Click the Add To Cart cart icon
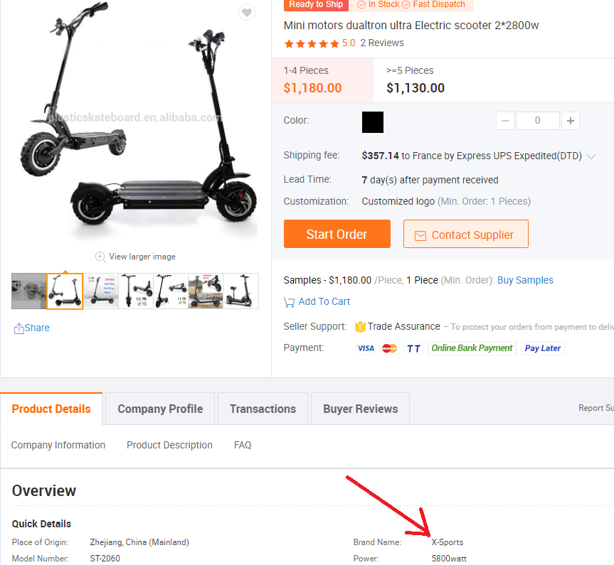 [289, 302]
